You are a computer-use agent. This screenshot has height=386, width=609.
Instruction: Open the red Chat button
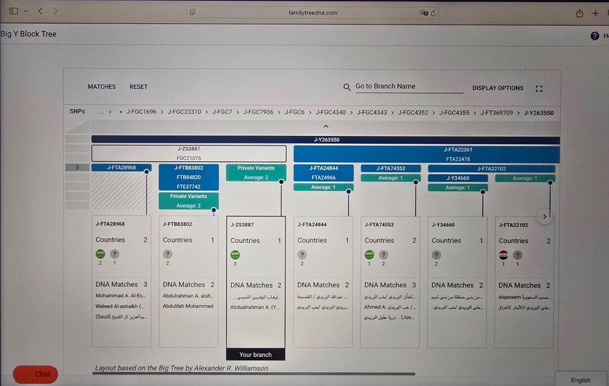(x=36, y=374)
